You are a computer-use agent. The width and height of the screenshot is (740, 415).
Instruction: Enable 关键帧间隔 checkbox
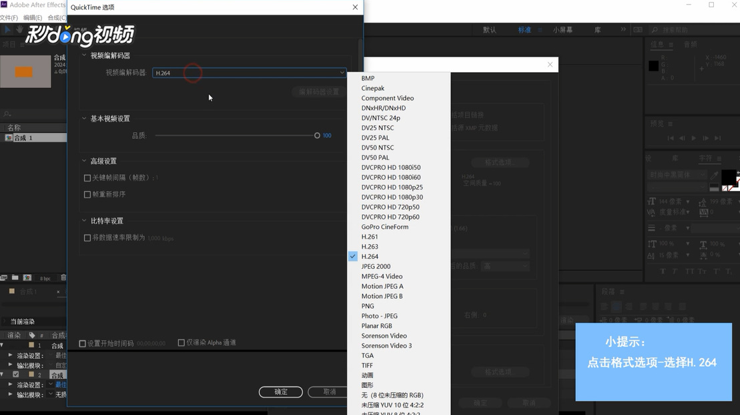tap(87, 178)
